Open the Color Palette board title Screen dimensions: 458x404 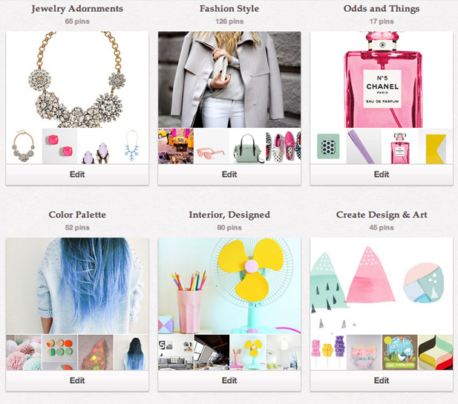coord(77,215)
